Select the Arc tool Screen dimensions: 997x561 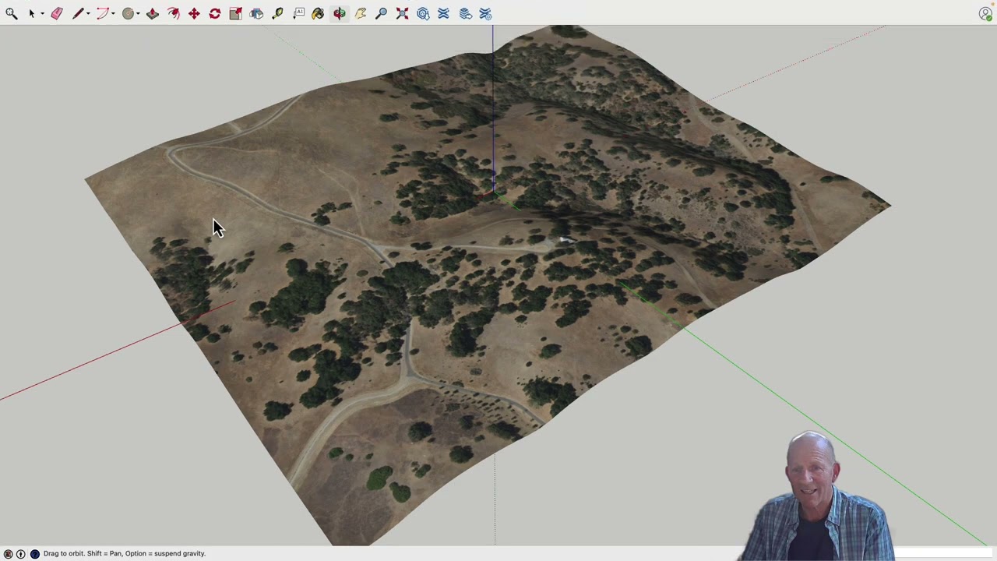[102, 13]
